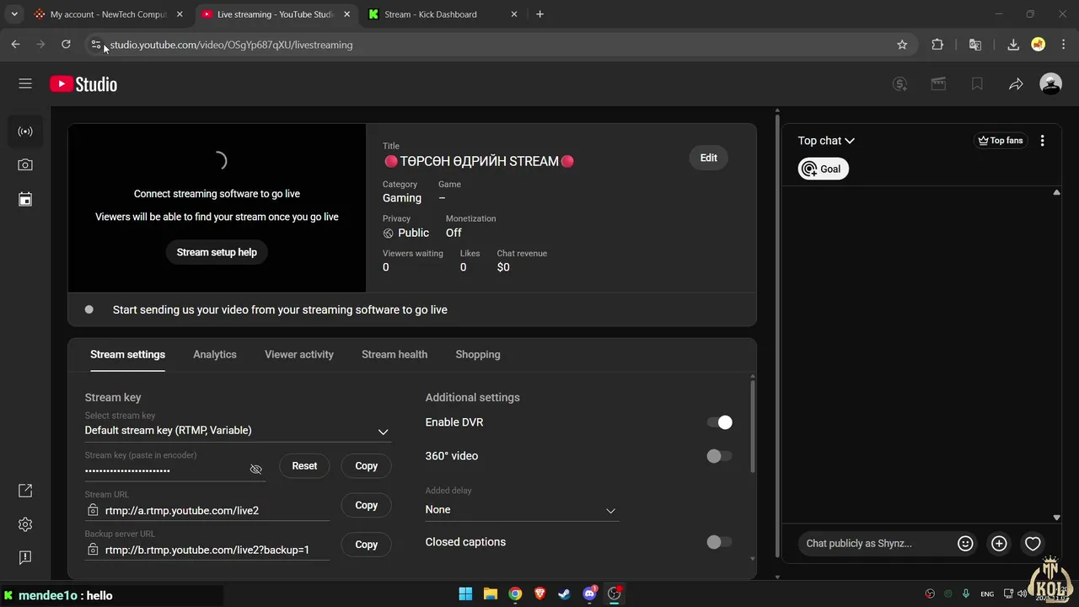Image resolution: width=1079 pixels, height=607 pixels.
Task: Open the browser tab search dropdown arrow
Action: click(x=14, y=14)
